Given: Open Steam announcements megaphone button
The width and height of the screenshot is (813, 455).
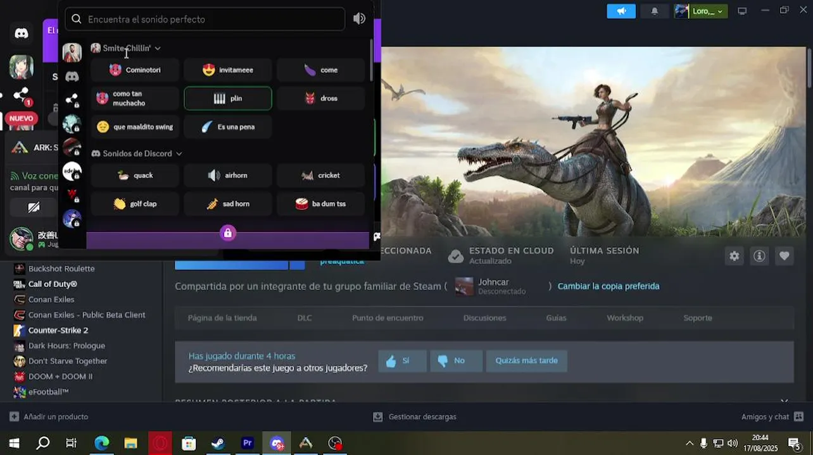Looking at the screenshot, I should point(621,11).
